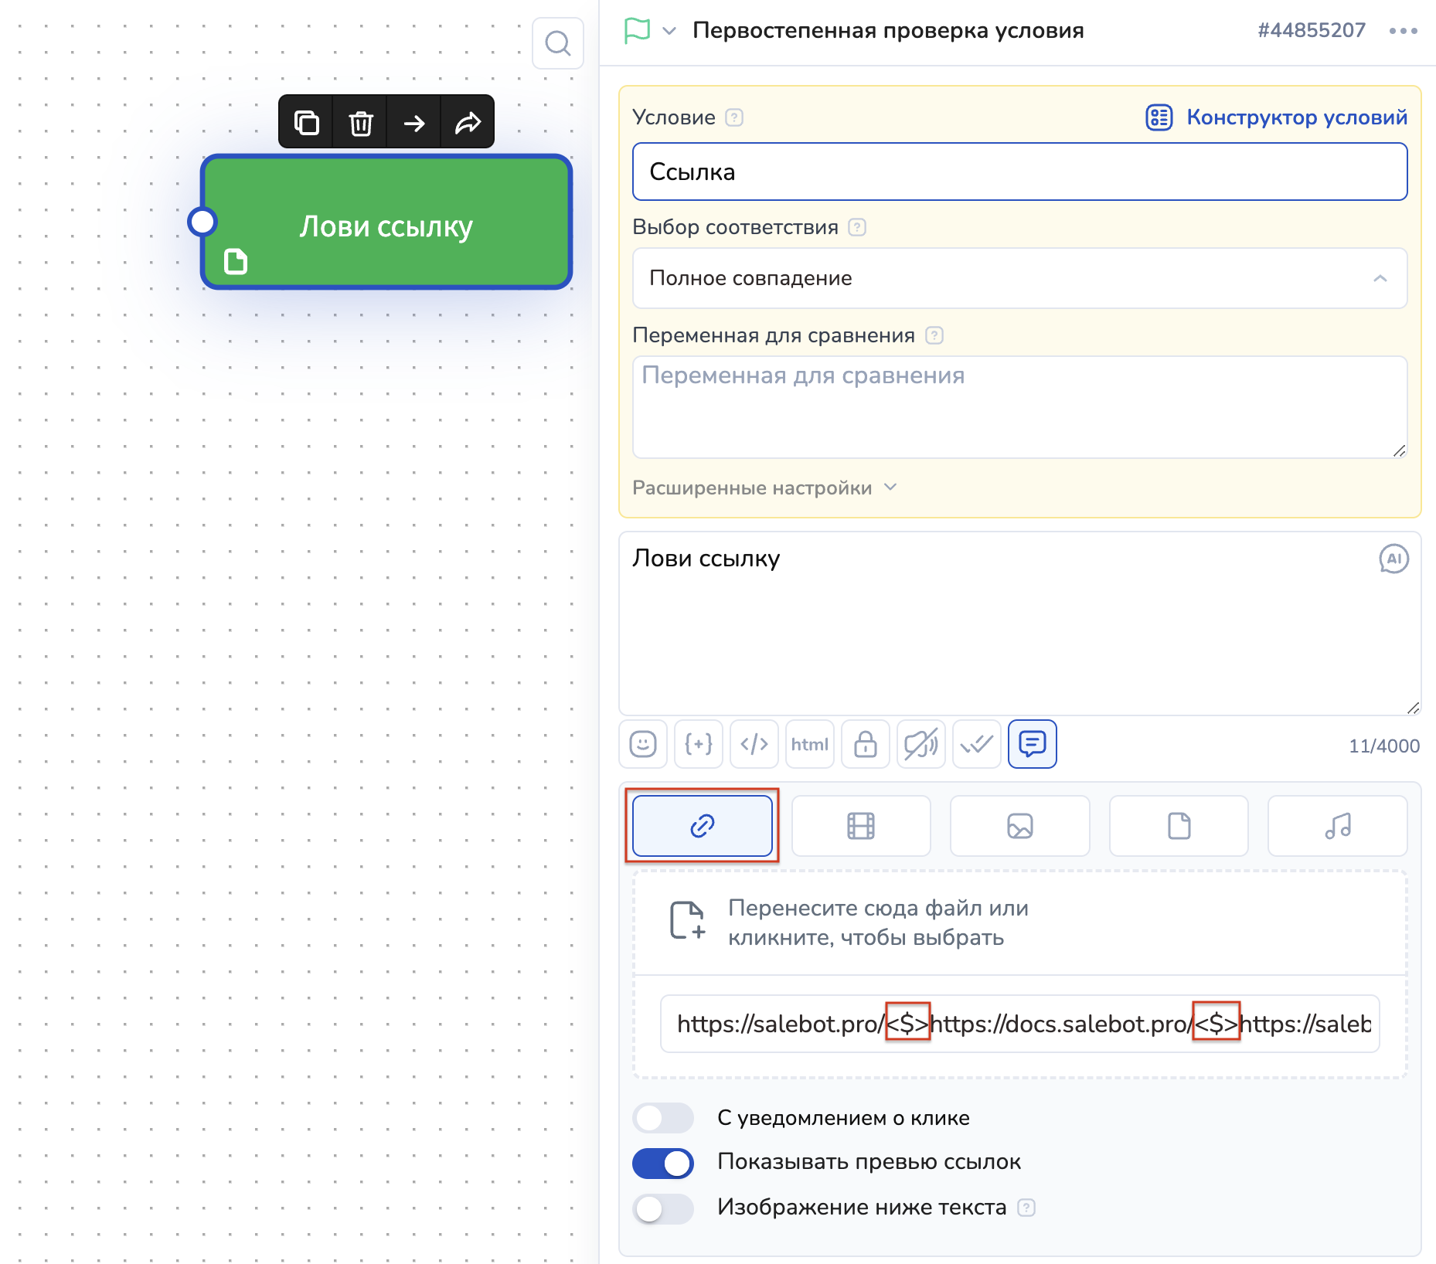Open the html formatting tool
The width and height of the screenshot is (1436, 1264).
[809, 744]
